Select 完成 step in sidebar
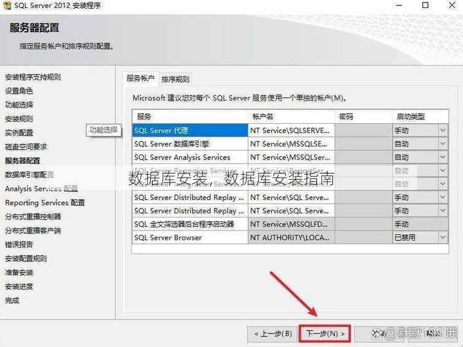 pyautogui.click(x=12, y=300)
